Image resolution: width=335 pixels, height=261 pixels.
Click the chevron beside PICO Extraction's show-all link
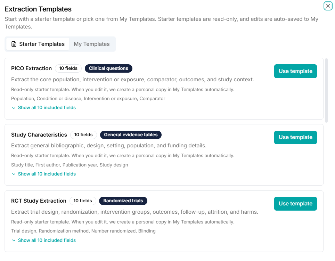tap(14, 108)
